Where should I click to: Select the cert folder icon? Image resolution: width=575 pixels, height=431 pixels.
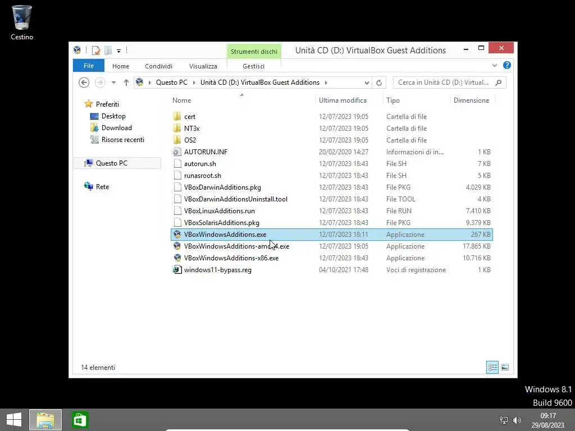pyautogui.click(x=177, y=117)
